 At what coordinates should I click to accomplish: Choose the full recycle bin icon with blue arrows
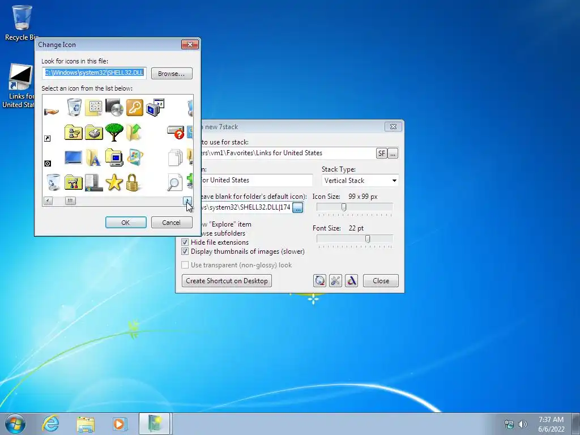(x=74, y=108)
